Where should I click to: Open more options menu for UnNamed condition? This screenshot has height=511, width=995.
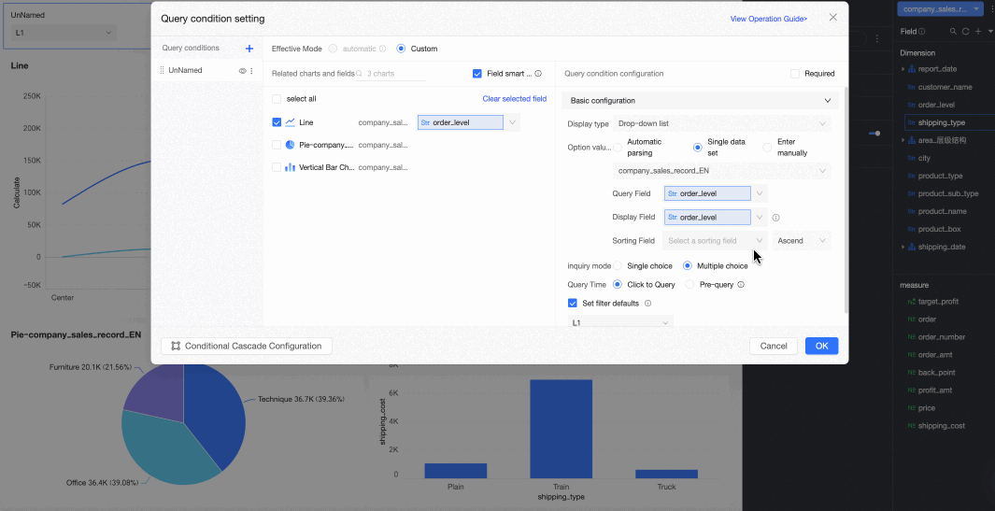pyautogui.click(x=251, y=71)
